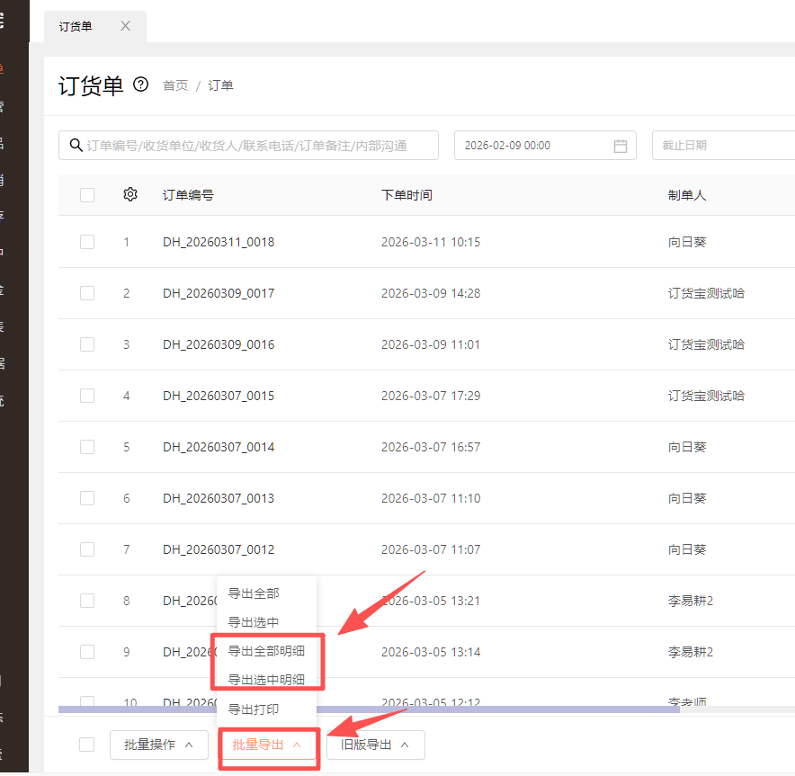Go to 首页 breadcrumb link
Screen dimensions: 795x776
click(x=175, y=85)
